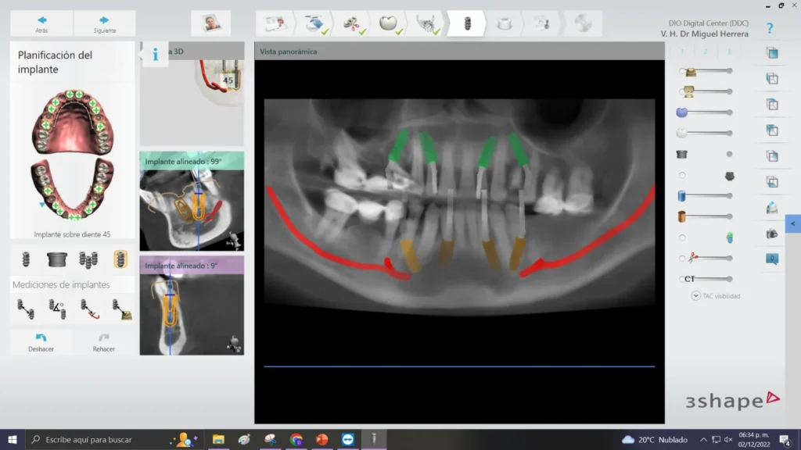Image resolution: width=801 pixels, height=450 pixels.
Task: Open the scan alignment workflow step
Action: coord(314,23)
